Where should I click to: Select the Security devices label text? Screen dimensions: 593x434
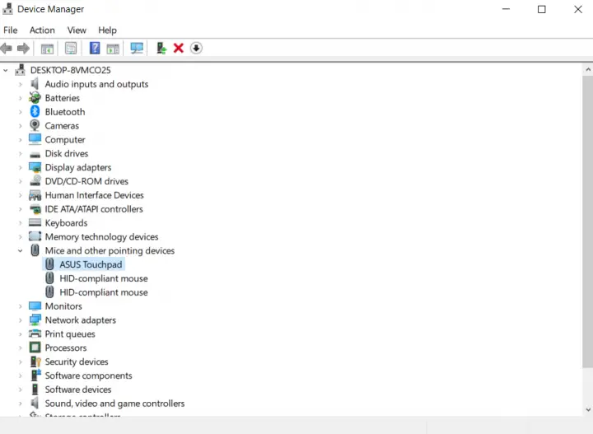(x=77, y=362)
